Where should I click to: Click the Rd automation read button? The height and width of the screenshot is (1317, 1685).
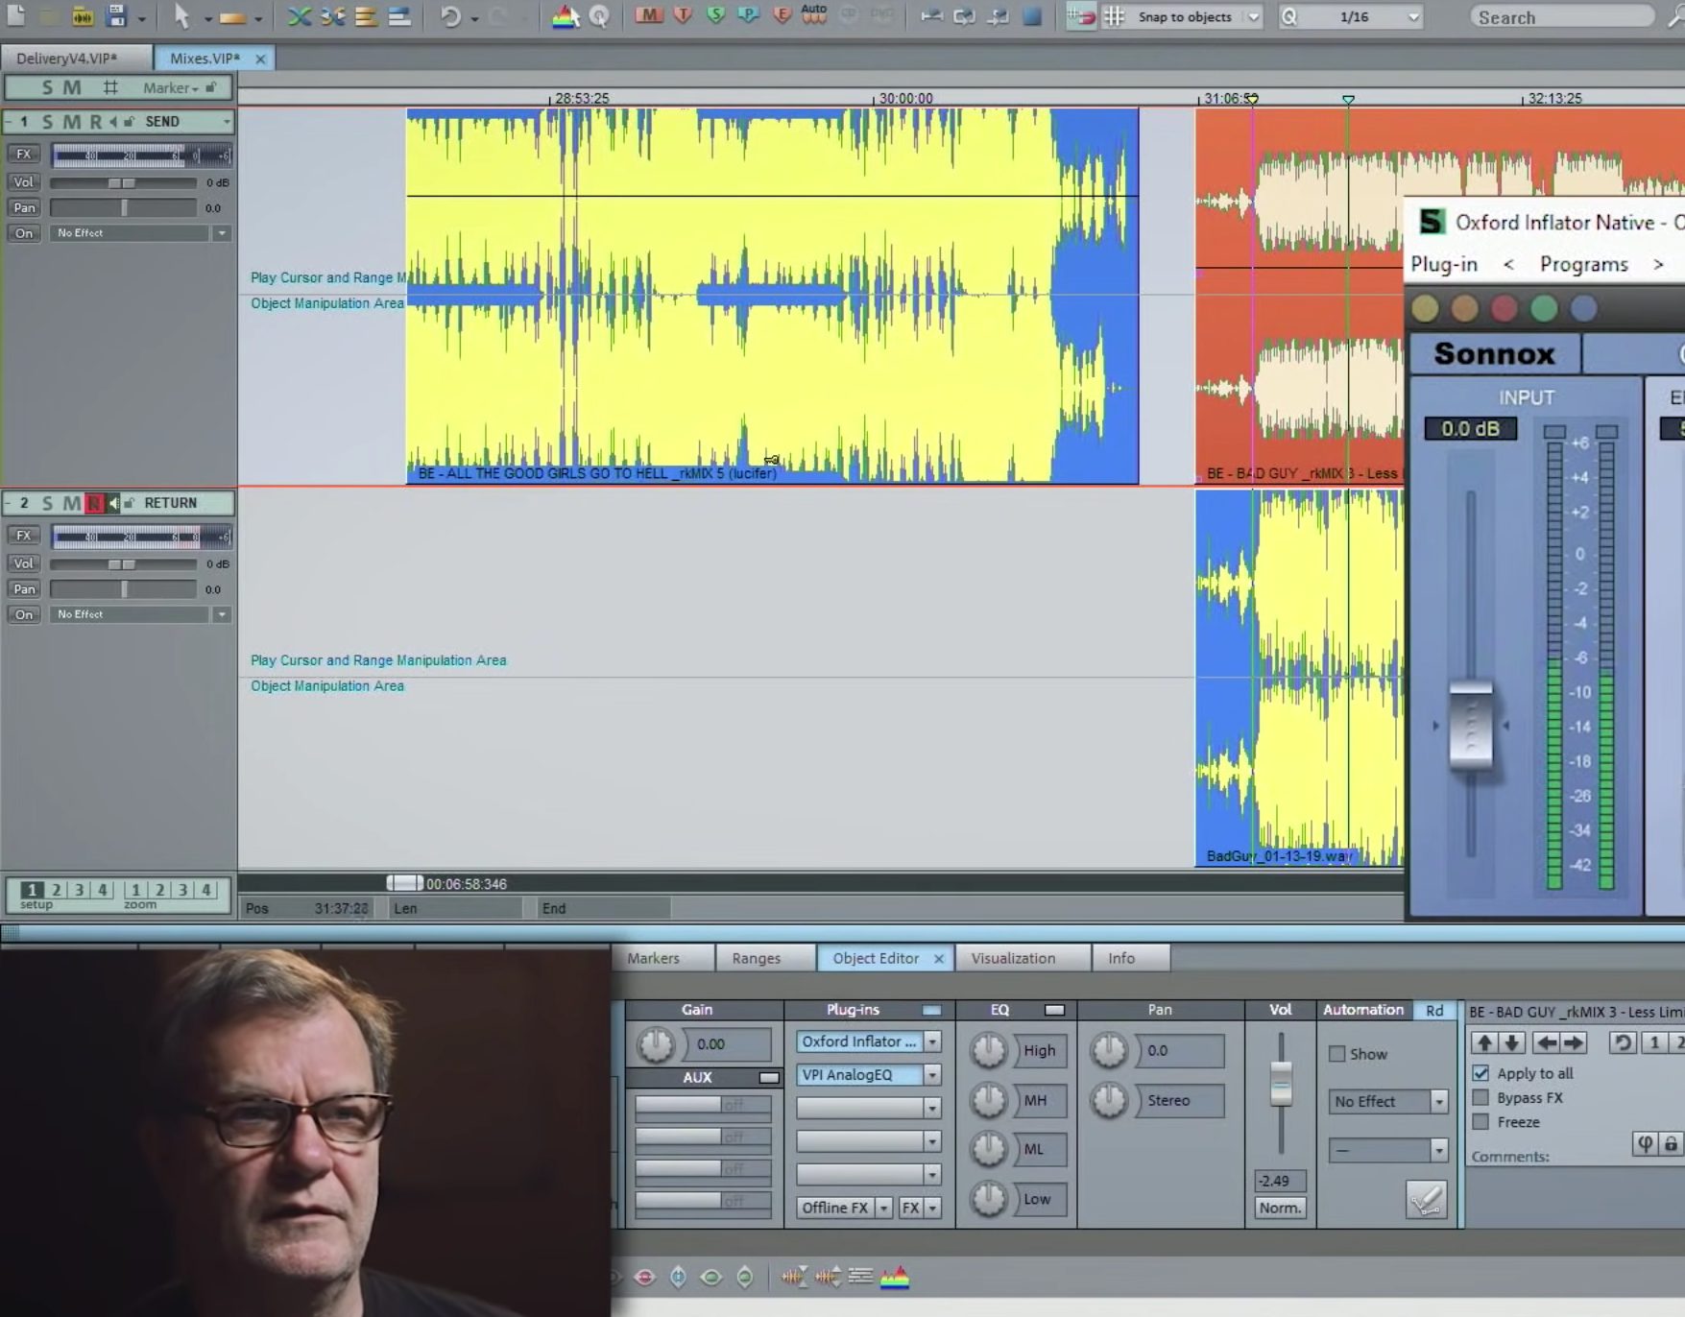[x=1434, y=1010]
